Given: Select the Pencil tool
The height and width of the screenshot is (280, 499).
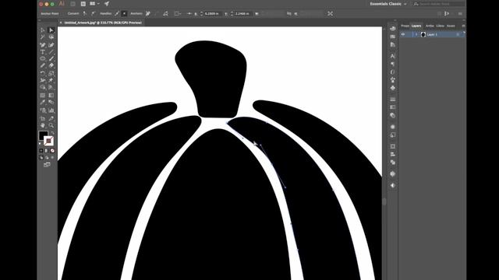Looking at the screenshot, I should coord(43,65).
